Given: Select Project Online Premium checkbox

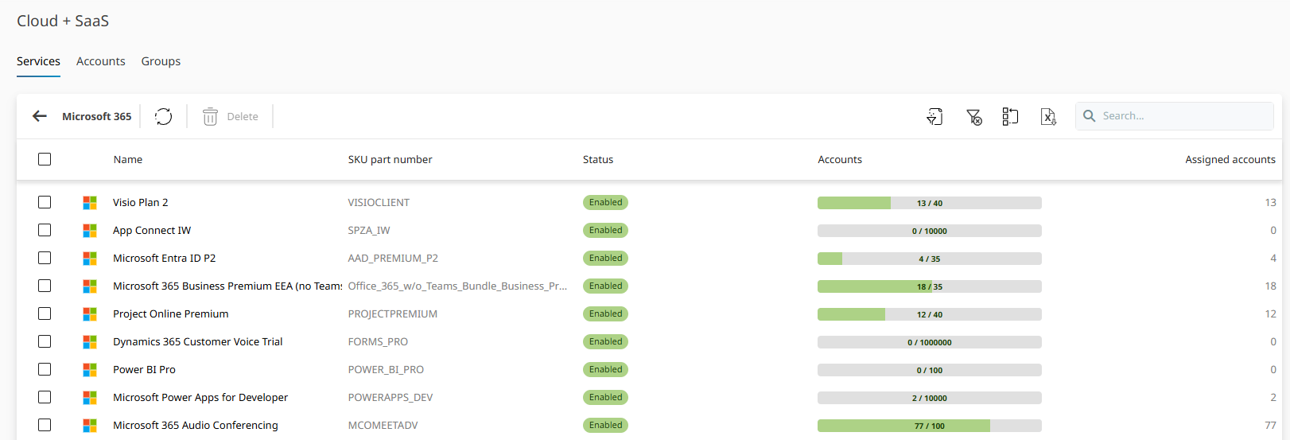Looking at the screenshot, I should click(x=45, y=313).
